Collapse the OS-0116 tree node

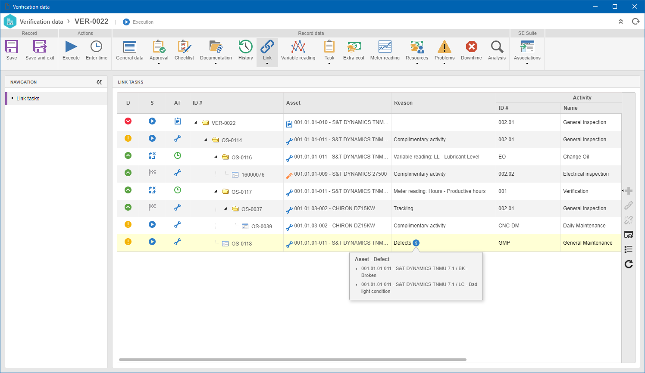tap(216, 157)
